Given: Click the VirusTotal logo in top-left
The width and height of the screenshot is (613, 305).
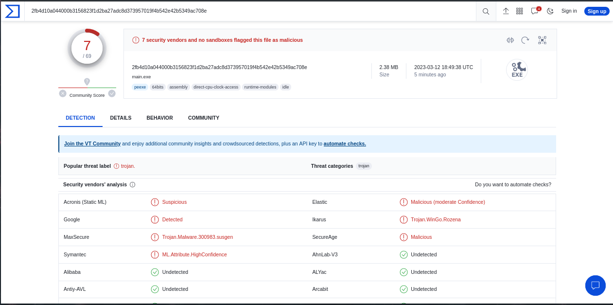Looking at the screenshot, I should click(13, 11).
